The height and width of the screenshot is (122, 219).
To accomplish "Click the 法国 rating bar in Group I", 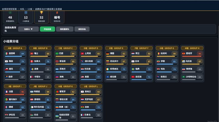I will tap(15, 94).
